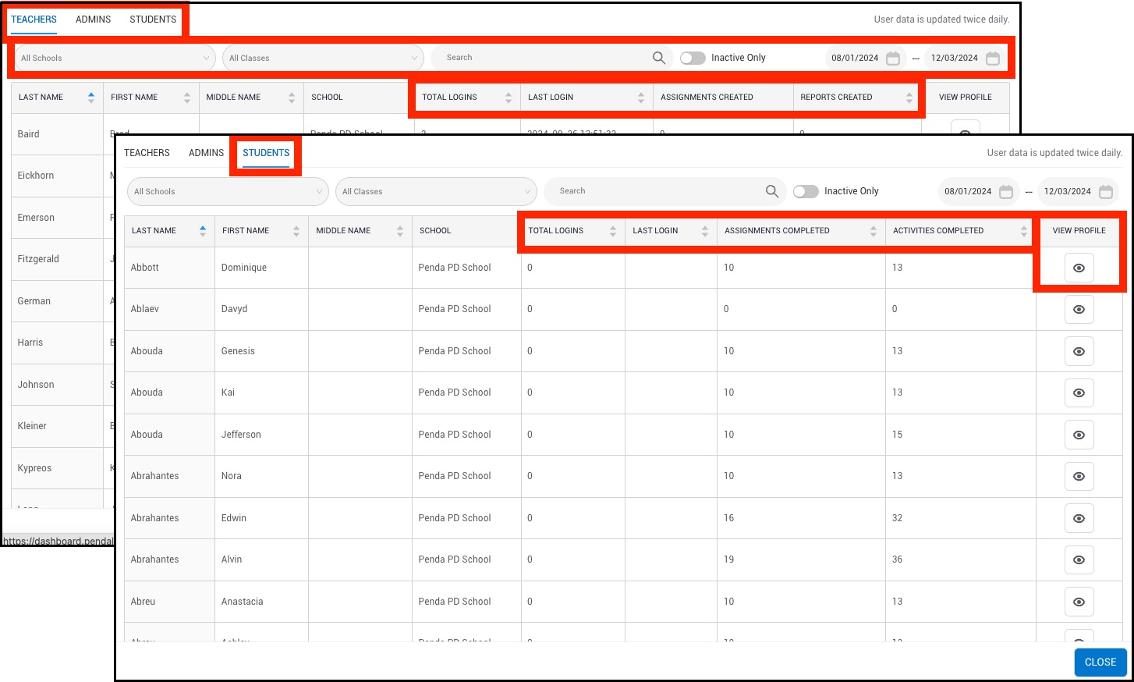This screenshot has width=1134, height=682.
Task: Sort students by Middle Name arrows
Action: [400, 231]
